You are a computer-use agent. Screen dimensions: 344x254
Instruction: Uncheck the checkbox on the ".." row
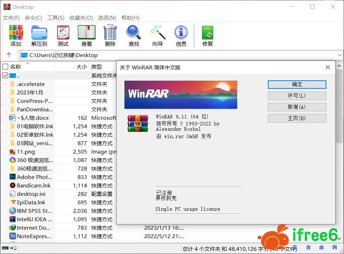(5, 75)
